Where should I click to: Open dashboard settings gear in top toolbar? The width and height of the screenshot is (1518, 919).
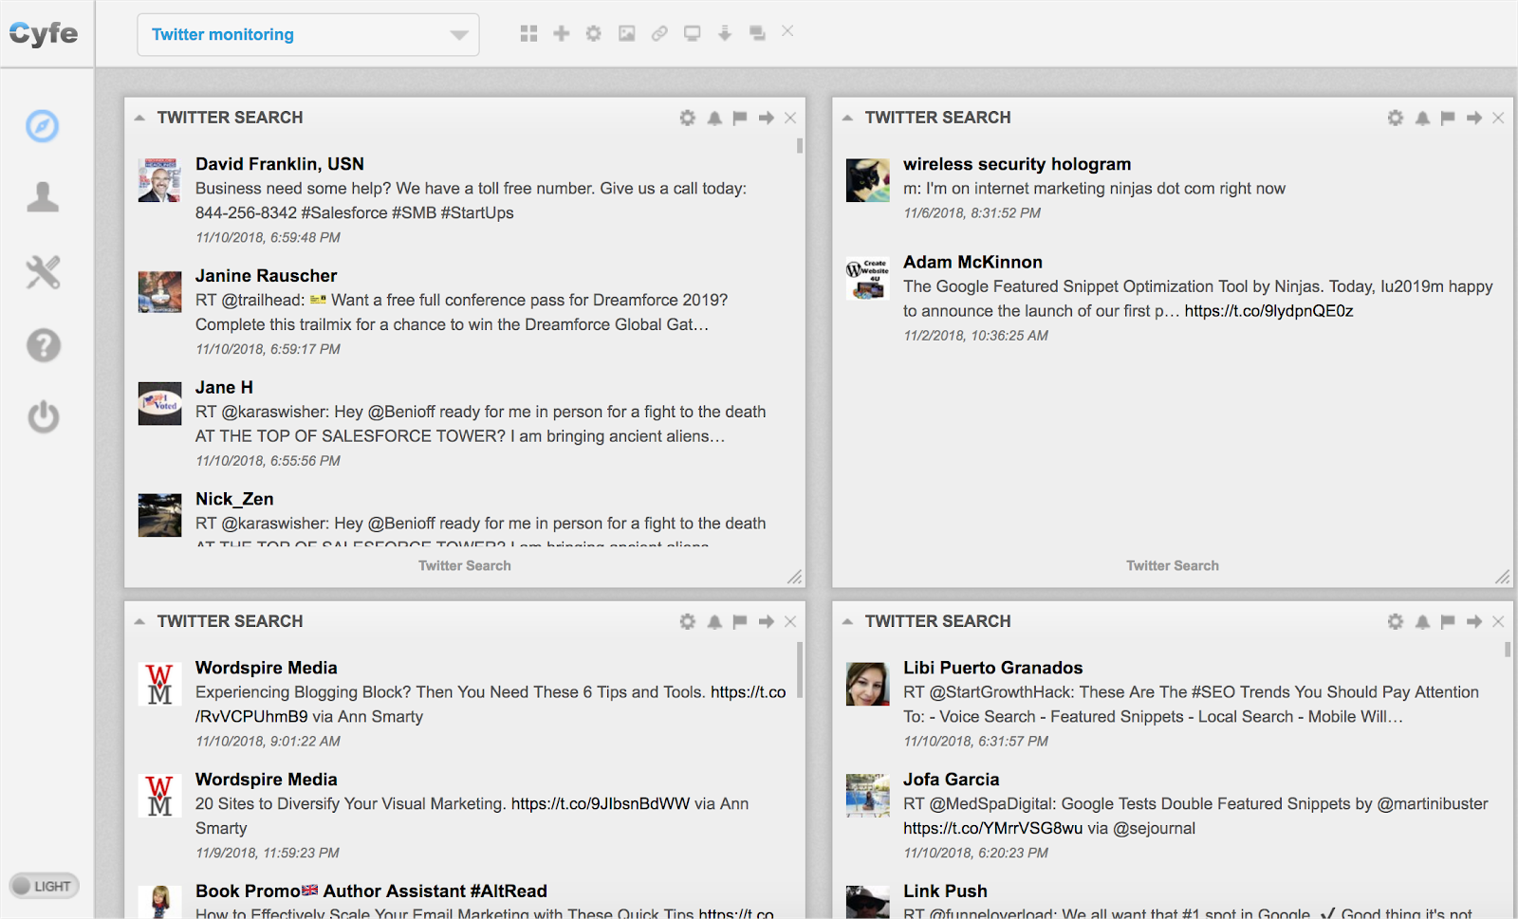[594, 33]
